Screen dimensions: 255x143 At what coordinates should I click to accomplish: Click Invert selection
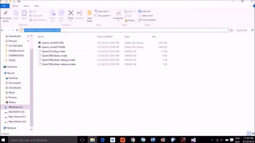pyautogui.click(x=147, y=20)
